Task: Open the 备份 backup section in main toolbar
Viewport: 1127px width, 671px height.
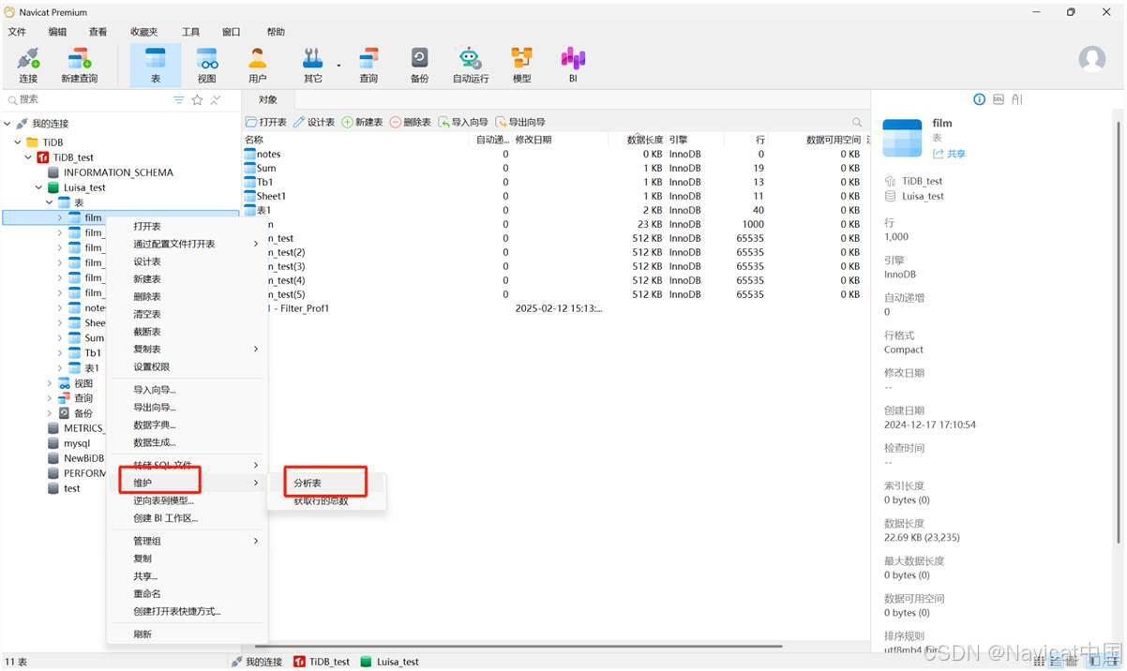Action: [x=419, y=65]
